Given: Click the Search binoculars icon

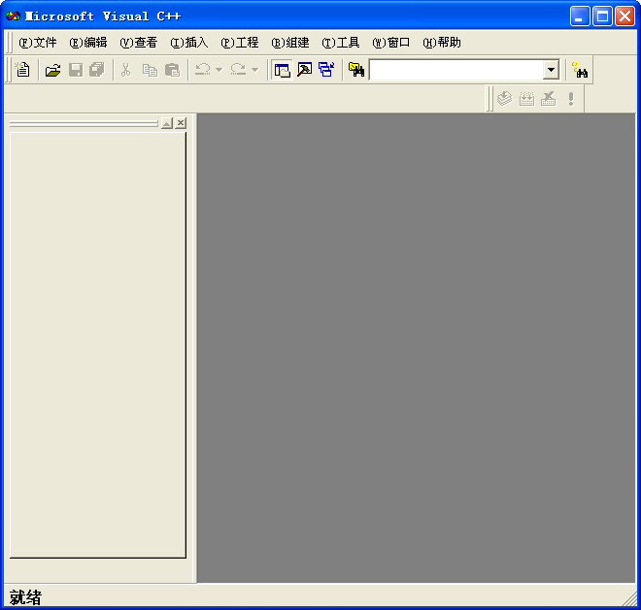Looking at the screenshot, I should pos(581,70).
